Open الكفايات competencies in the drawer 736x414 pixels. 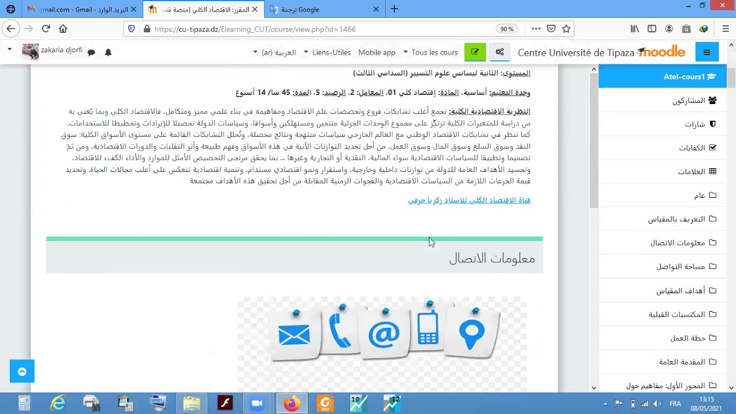click(662, 148)
